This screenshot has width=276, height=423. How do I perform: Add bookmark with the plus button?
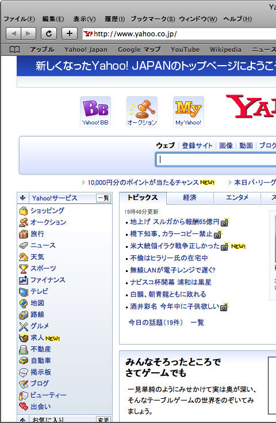[x=70, y=34]
